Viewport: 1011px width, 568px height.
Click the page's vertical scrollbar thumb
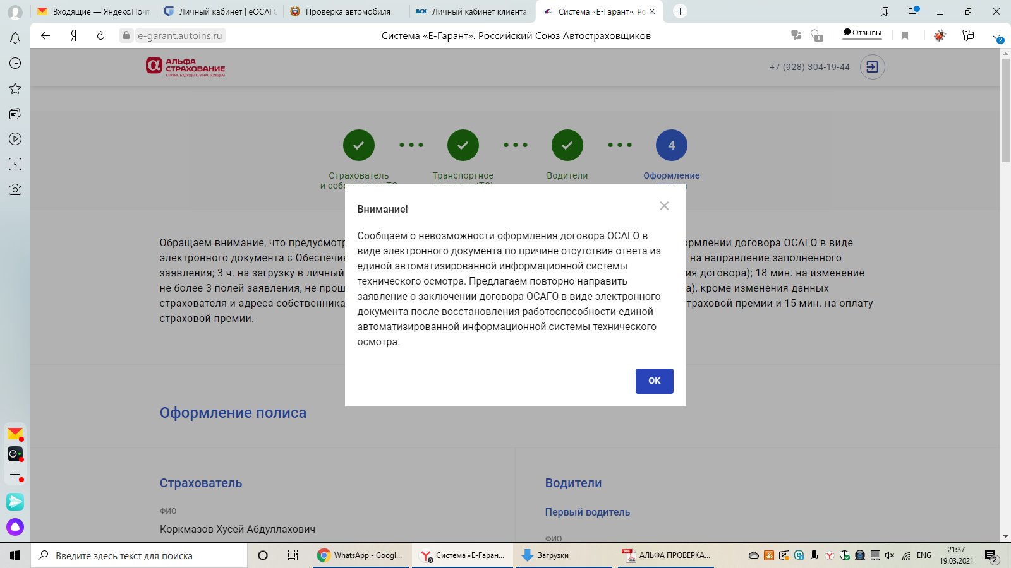[1005, 110]
